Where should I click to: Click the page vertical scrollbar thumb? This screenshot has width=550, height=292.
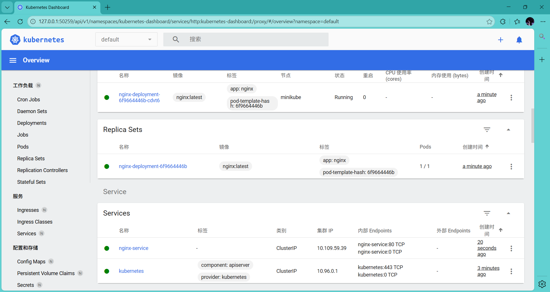[x=533, y=125]
